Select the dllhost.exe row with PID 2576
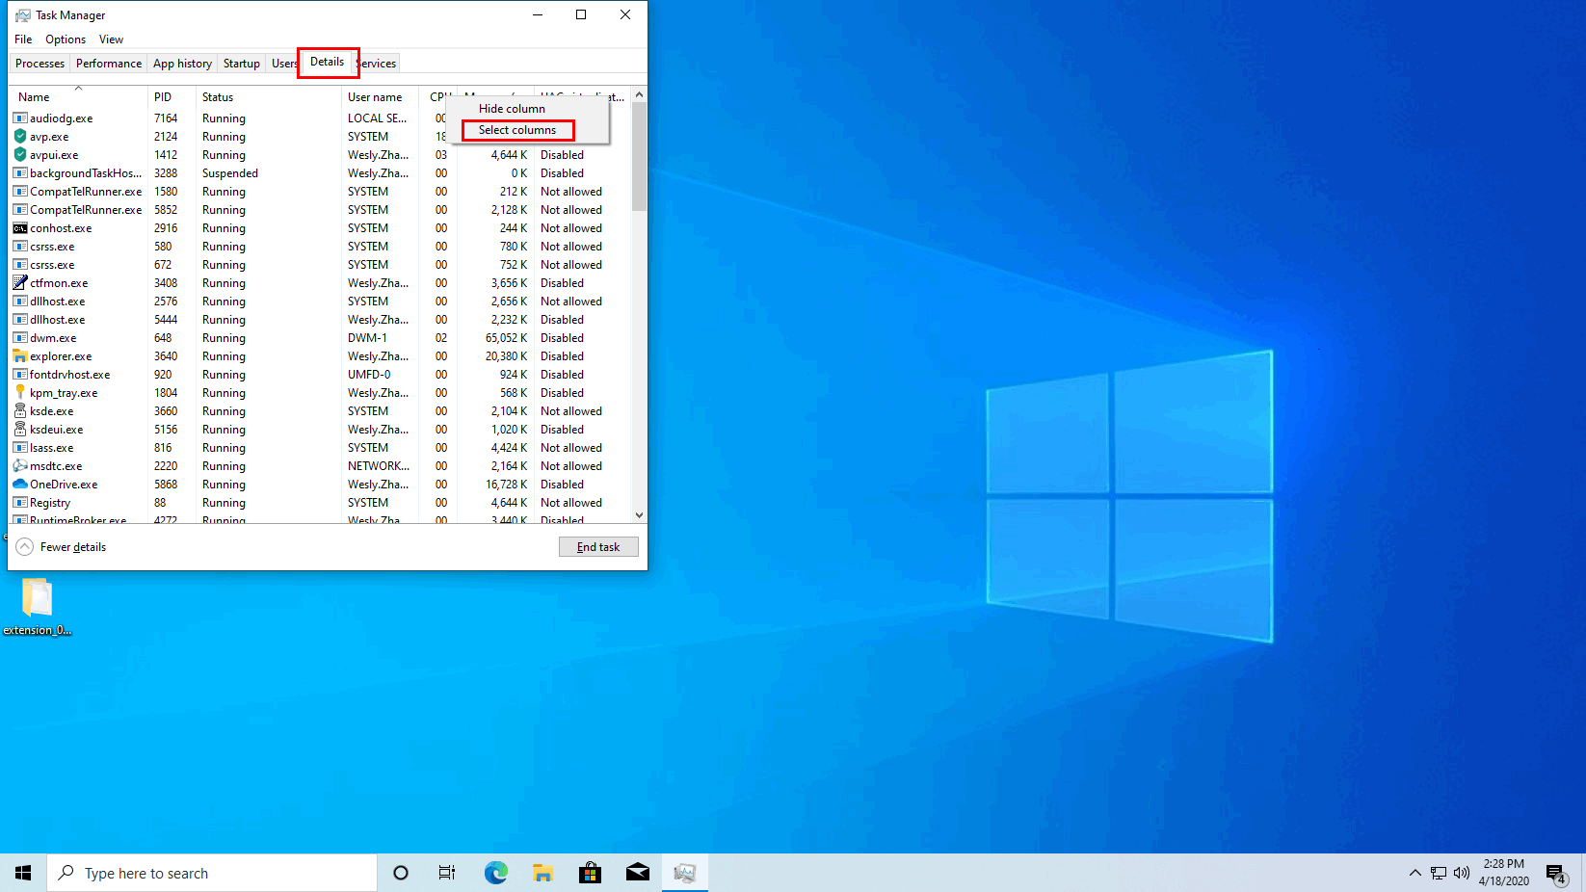The image size is (1586, 892). coord(320,302)
